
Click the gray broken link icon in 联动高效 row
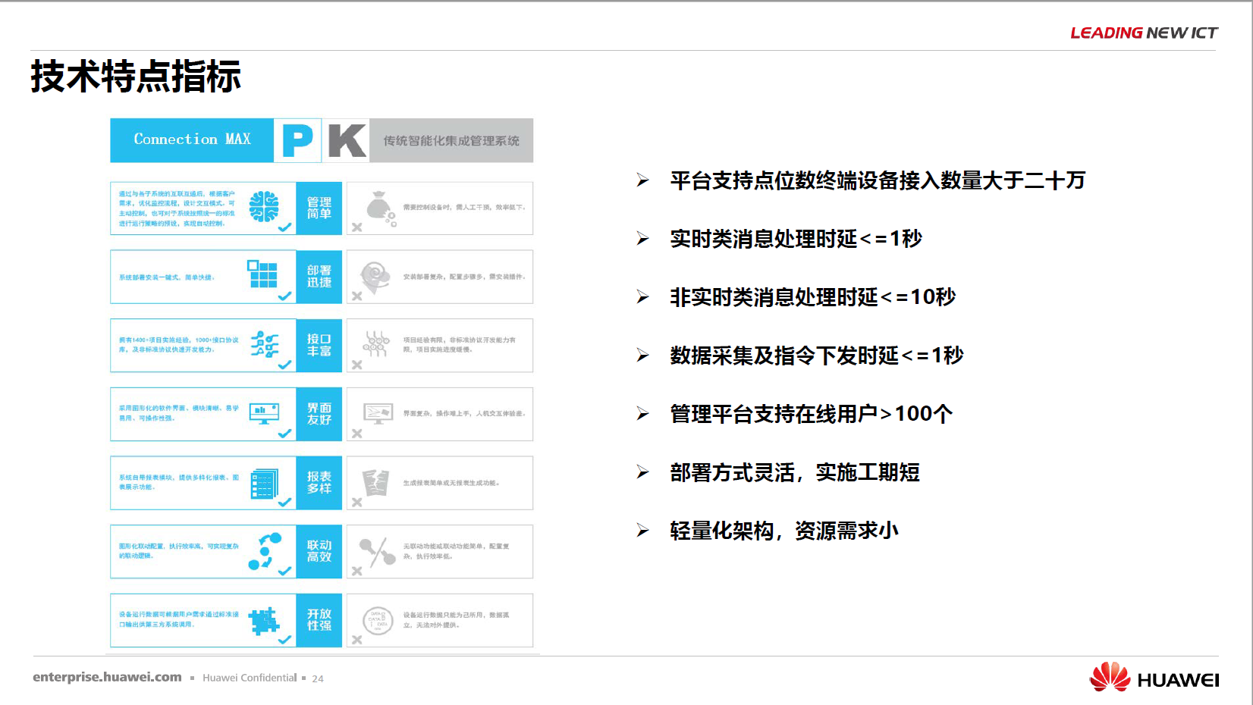378,552
